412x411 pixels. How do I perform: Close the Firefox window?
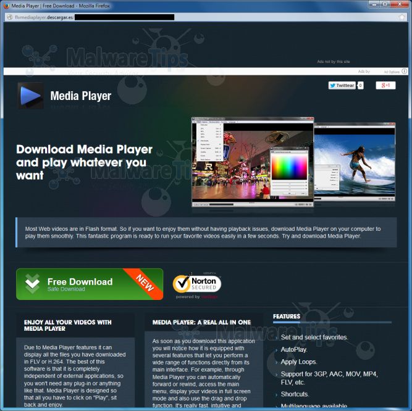(400, 4)
